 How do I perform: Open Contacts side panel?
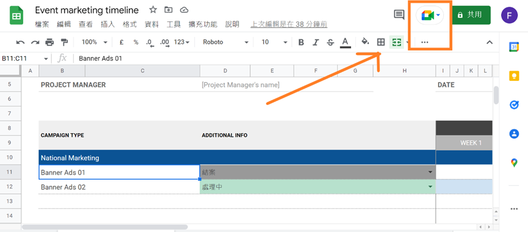coord(514,134)
